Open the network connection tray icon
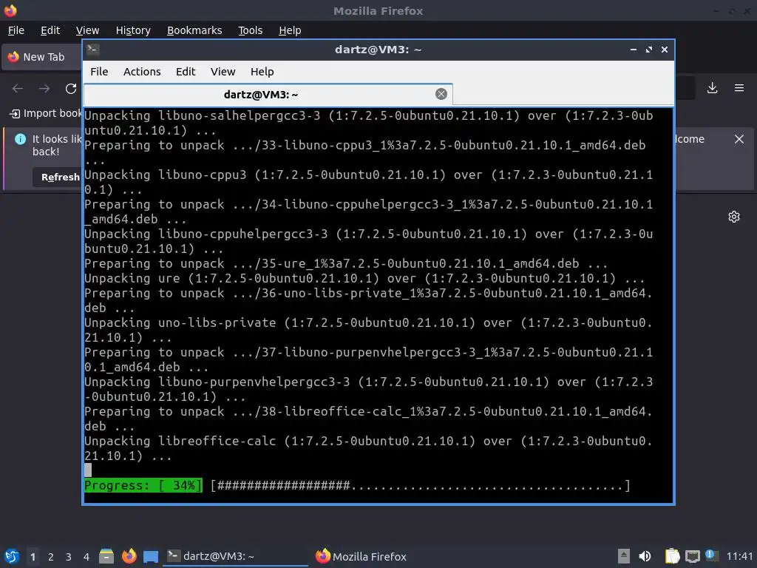This screenshot has height=568, width=757. 692,556
